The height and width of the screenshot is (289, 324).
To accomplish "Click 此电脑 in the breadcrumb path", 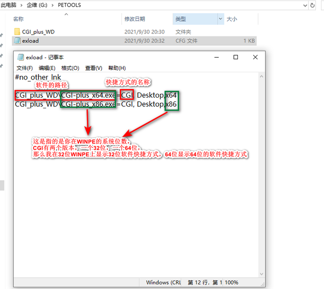I will [x=9, y=5].
